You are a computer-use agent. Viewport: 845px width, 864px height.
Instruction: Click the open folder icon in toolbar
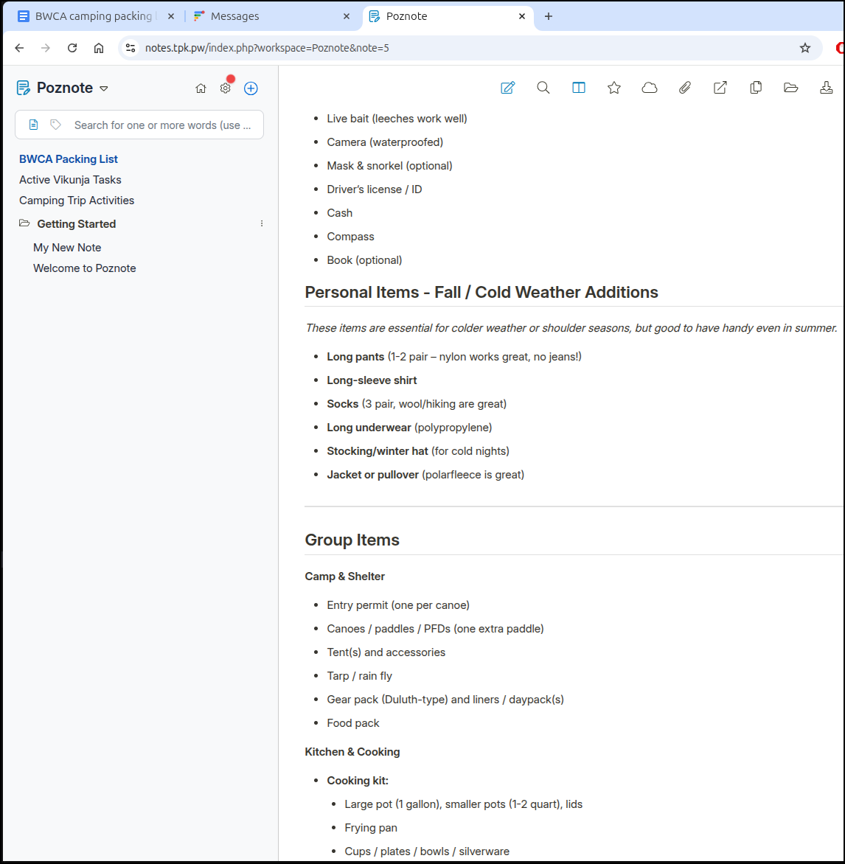coord(791,88)
